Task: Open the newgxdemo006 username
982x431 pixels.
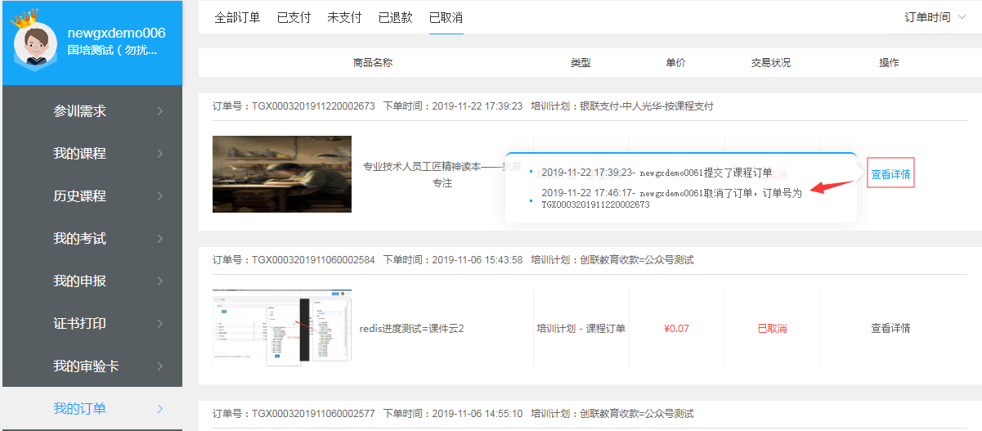Action: 116,33
